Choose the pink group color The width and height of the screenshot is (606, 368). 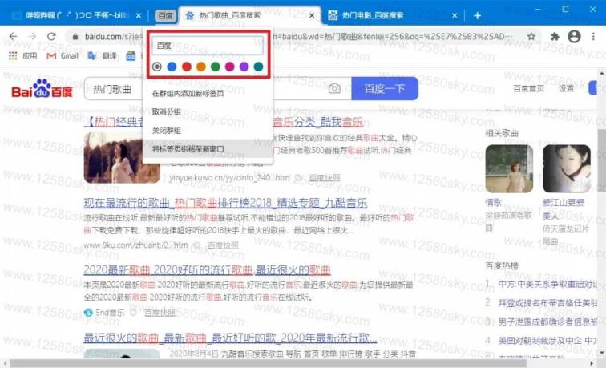[229, 67]
